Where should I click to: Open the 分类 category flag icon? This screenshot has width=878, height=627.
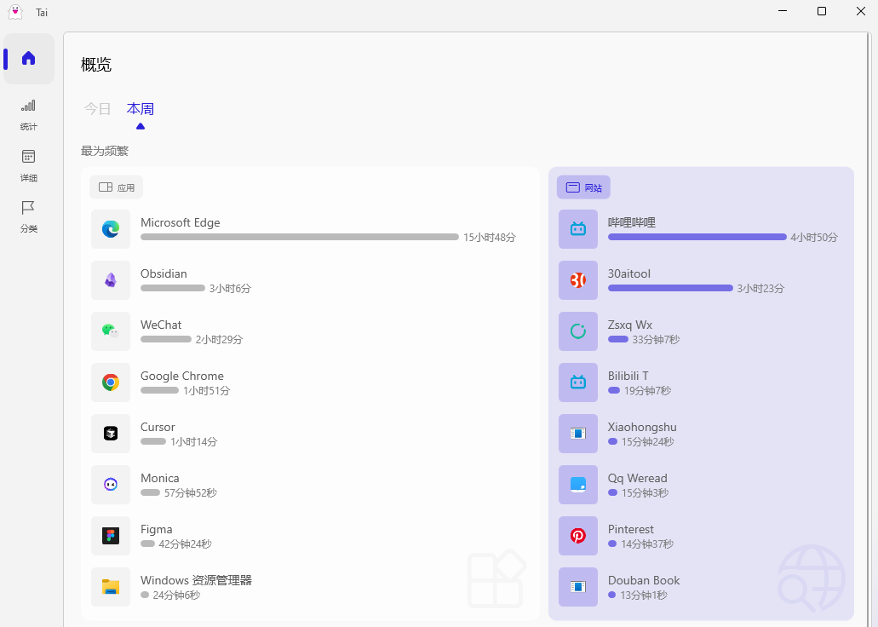coord(29,208)
